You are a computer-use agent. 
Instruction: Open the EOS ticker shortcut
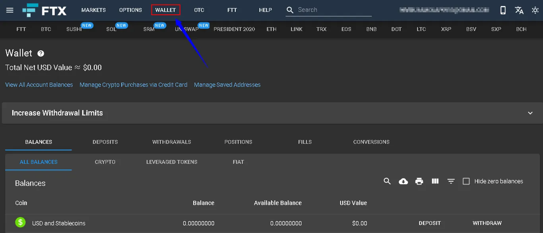coord(346,29)
